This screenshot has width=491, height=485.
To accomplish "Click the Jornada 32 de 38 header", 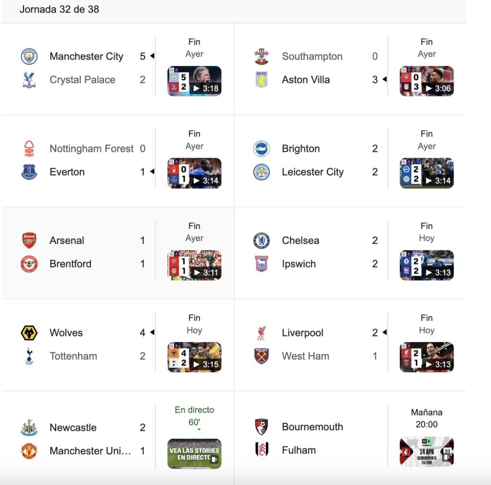I will 59,10.
